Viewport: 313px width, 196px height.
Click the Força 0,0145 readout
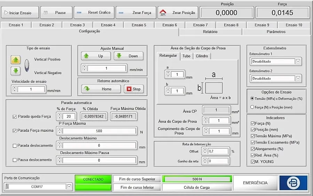coord(282,13)
